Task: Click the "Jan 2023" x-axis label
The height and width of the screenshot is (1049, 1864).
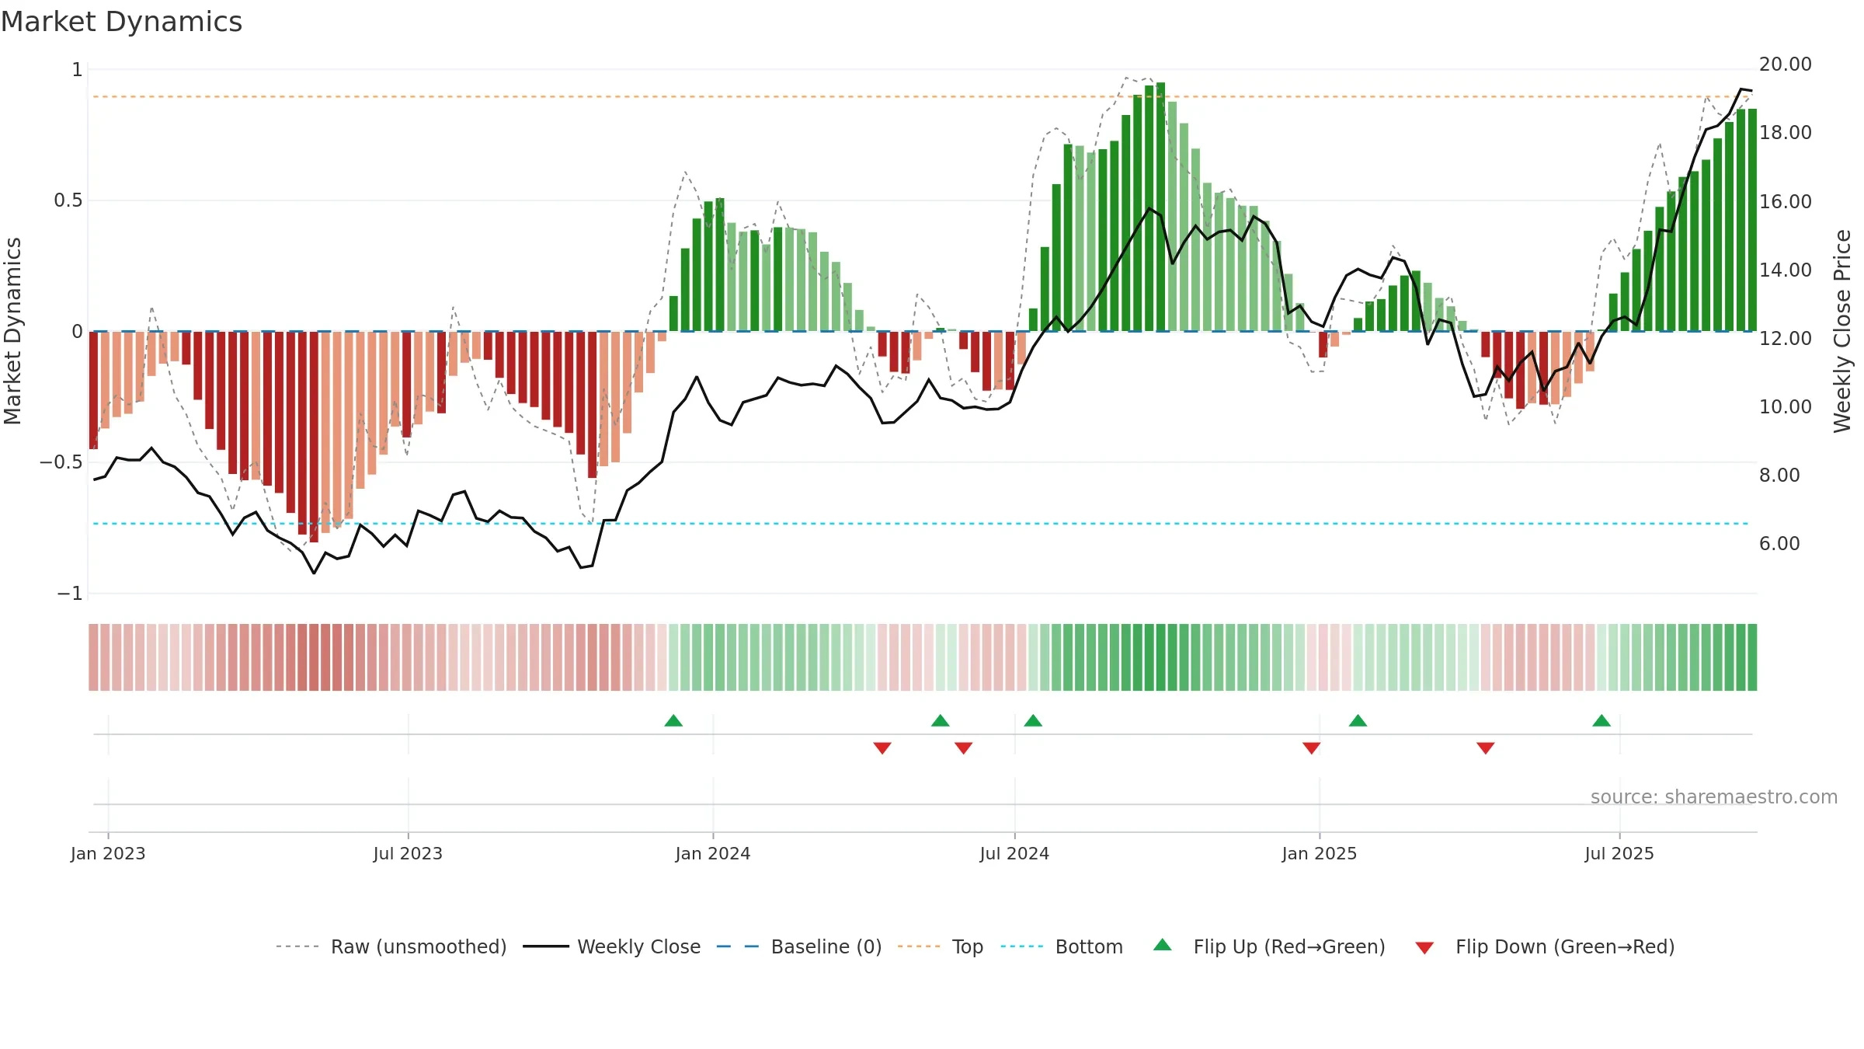Action: pyautogui.click(x=108, y=853)
